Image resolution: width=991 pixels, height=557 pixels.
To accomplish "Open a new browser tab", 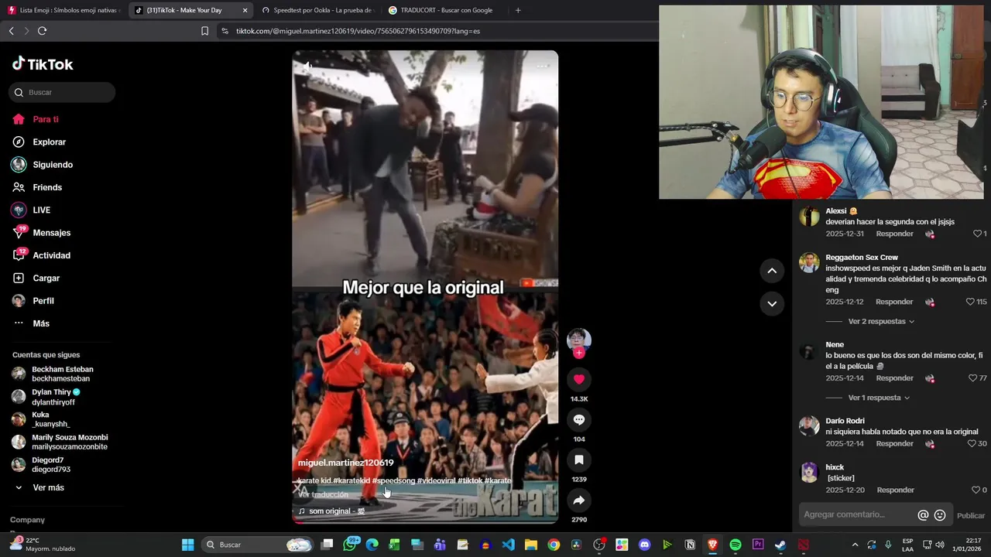I will pos(518,10).
